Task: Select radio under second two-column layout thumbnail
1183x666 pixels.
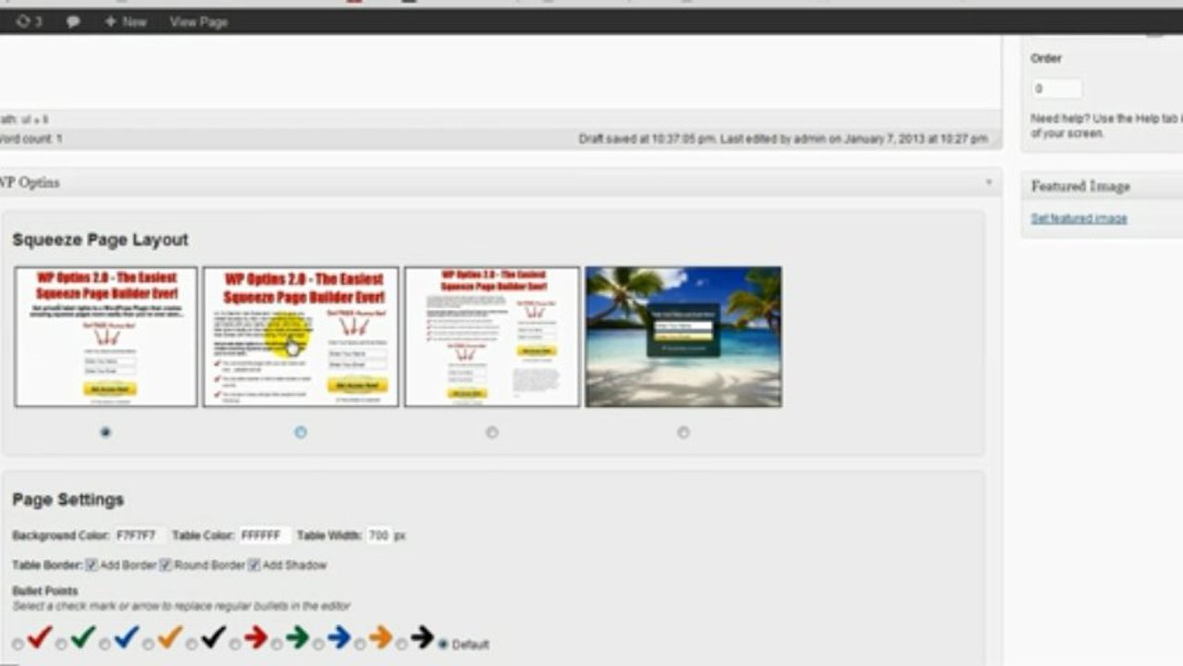Action: (301, 432)
